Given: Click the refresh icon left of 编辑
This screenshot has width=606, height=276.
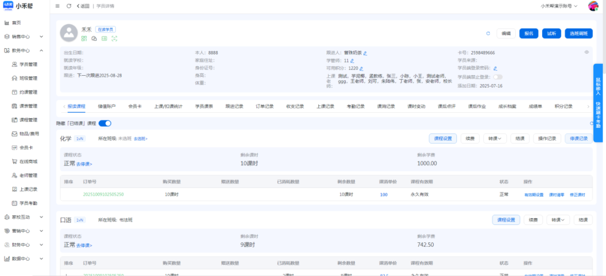Looking at the screenshot, I should point(488,34).
